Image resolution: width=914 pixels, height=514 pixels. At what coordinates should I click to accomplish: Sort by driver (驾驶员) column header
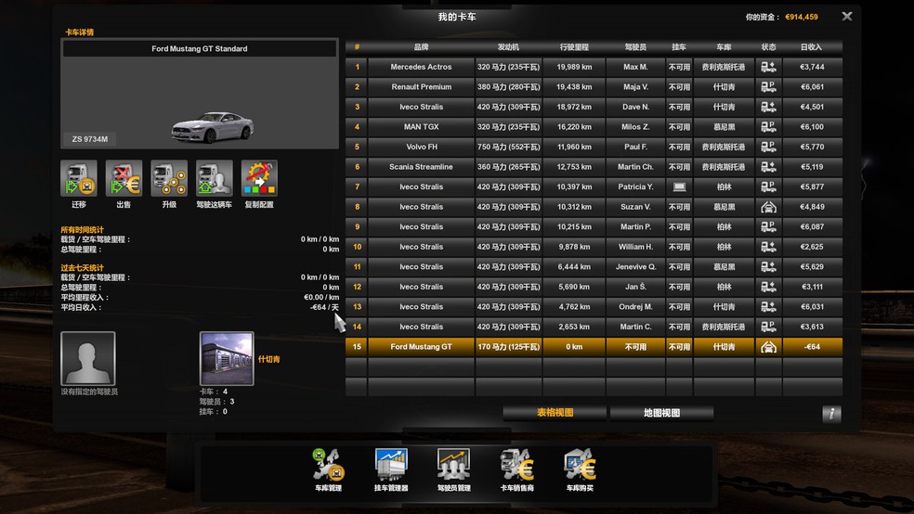(x=635, y=47)
